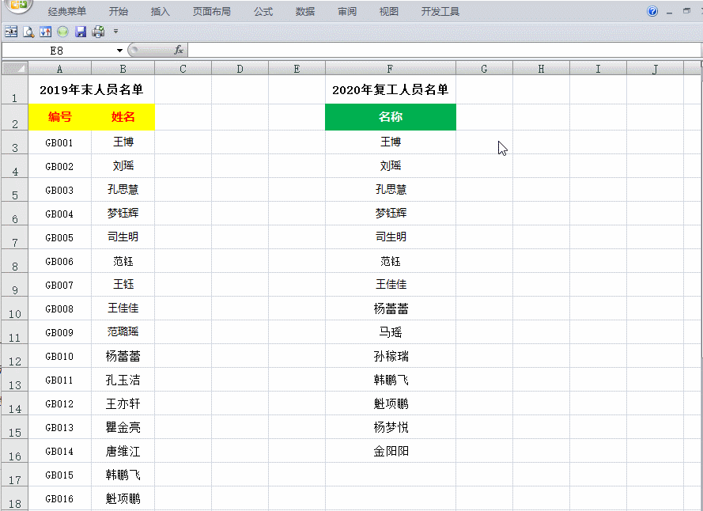
Task: Select 魁项鹏 in column F
Action: (x=391, y=403)
